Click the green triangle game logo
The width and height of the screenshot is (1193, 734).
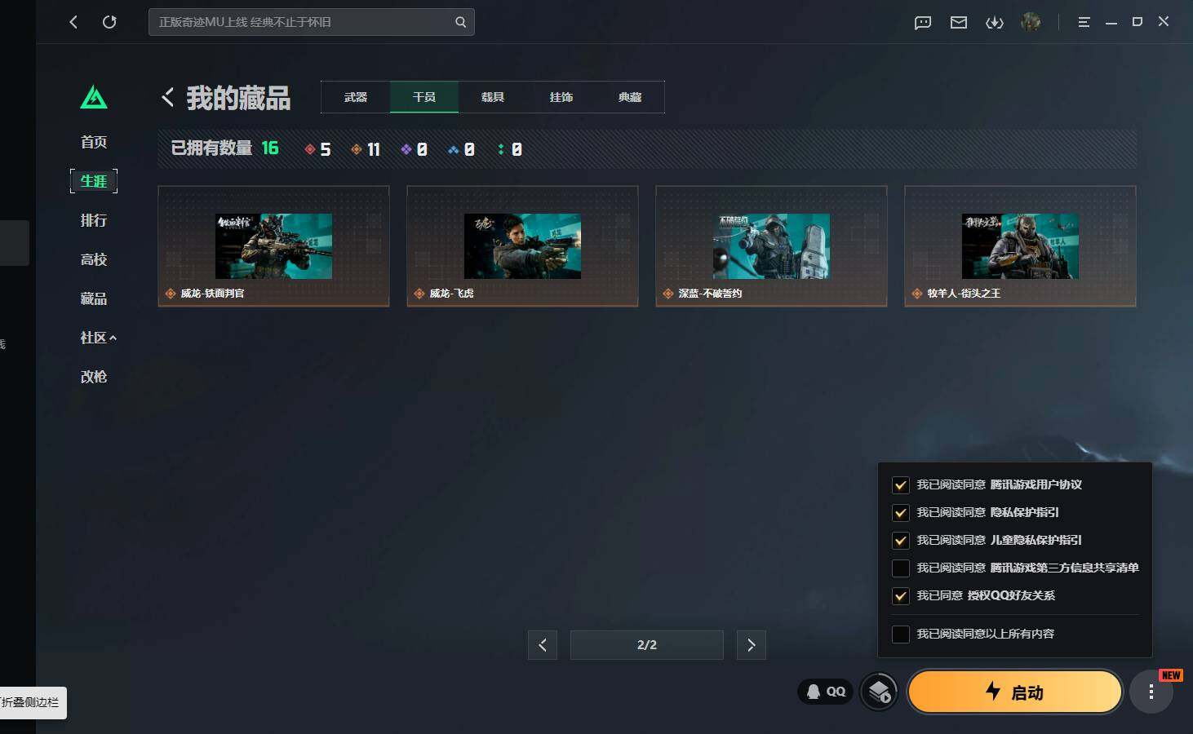[94, 97]
